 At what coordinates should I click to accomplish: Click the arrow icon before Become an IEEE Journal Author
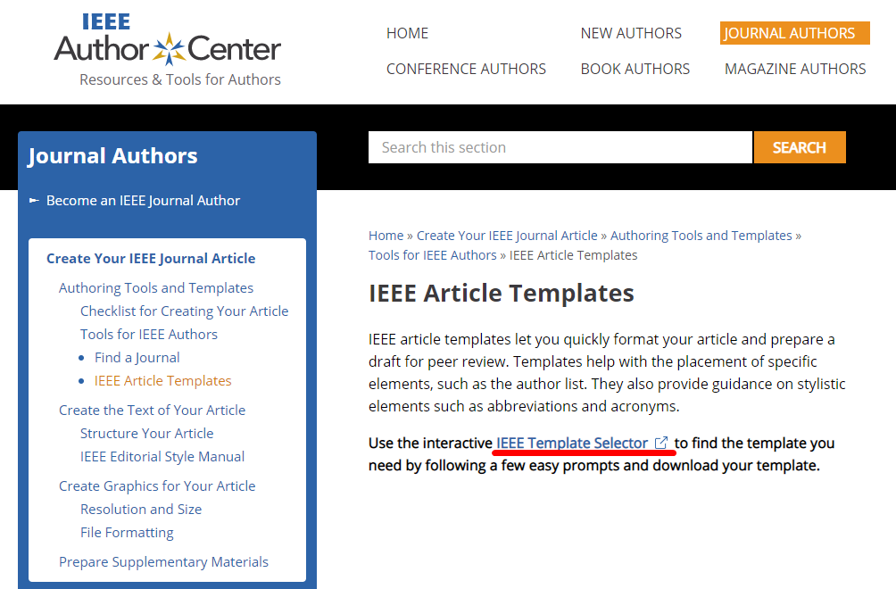coord(35,201)
